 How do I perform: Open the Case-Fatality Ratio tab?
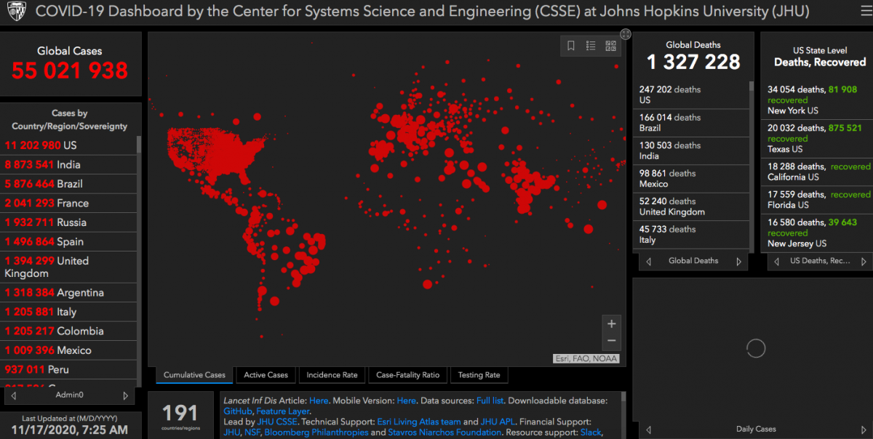(408, 375)
